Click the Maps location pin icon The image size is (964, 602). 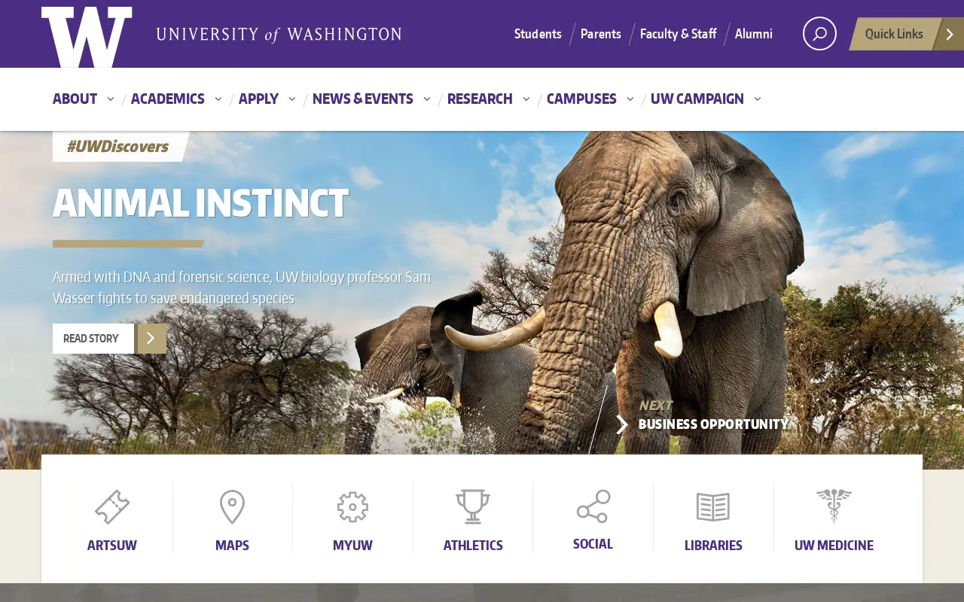(x=232, y=506)
